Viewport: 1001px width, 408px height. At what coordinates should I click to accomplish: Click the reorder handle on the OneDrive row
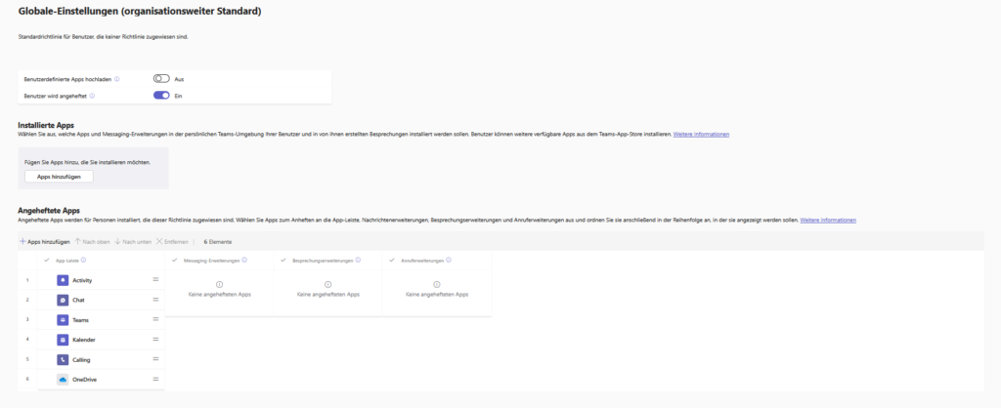[x=154, y=379]
